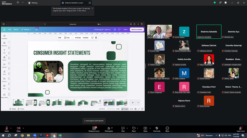
Task: Click Animate in floating toolbar
Action: point(78,38)
